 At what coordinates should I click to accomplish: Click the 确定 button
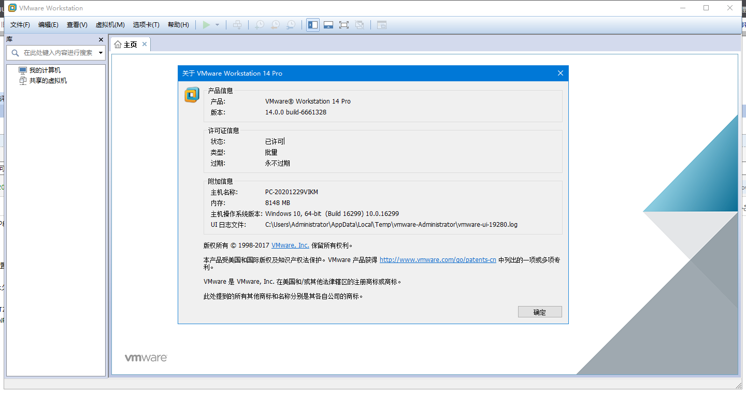(x=540, y=312)
